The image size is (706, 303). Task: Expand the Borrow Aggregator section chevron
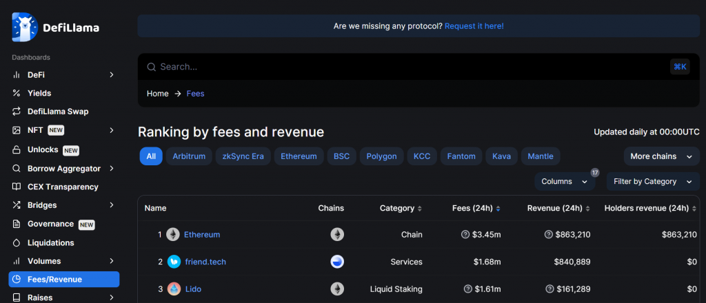[x=112, y=169]
